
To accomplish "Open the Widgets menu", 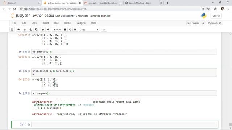I will 81,23.
